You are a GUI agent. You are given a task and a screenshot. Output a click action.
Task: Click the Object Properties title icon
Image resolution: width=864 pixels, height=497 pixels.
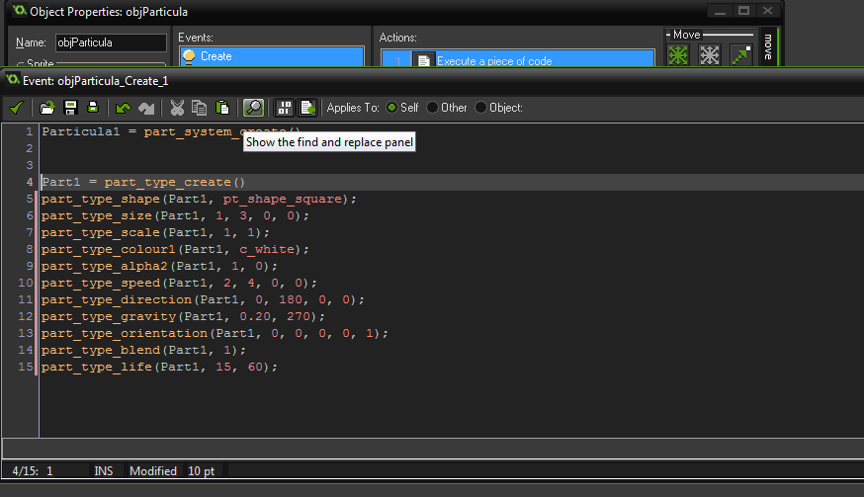click(20, 11)
